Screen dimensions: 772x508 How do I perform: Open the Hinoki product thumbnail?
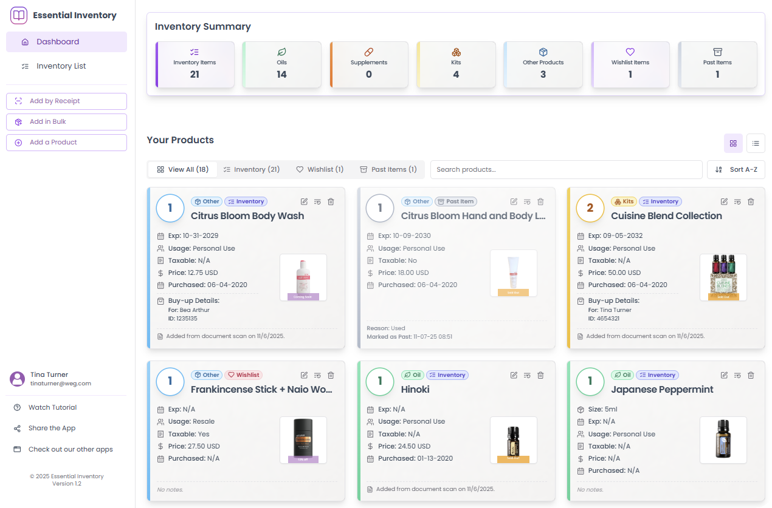[x=513, y=440]
